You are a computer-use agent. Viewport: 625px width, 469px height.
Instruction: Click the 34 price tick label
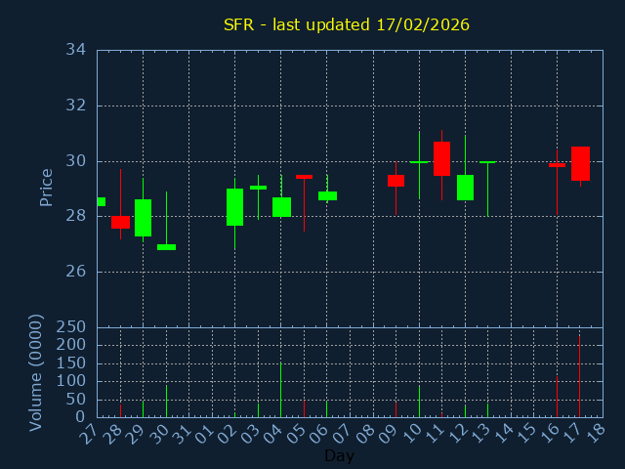[75, 50]
